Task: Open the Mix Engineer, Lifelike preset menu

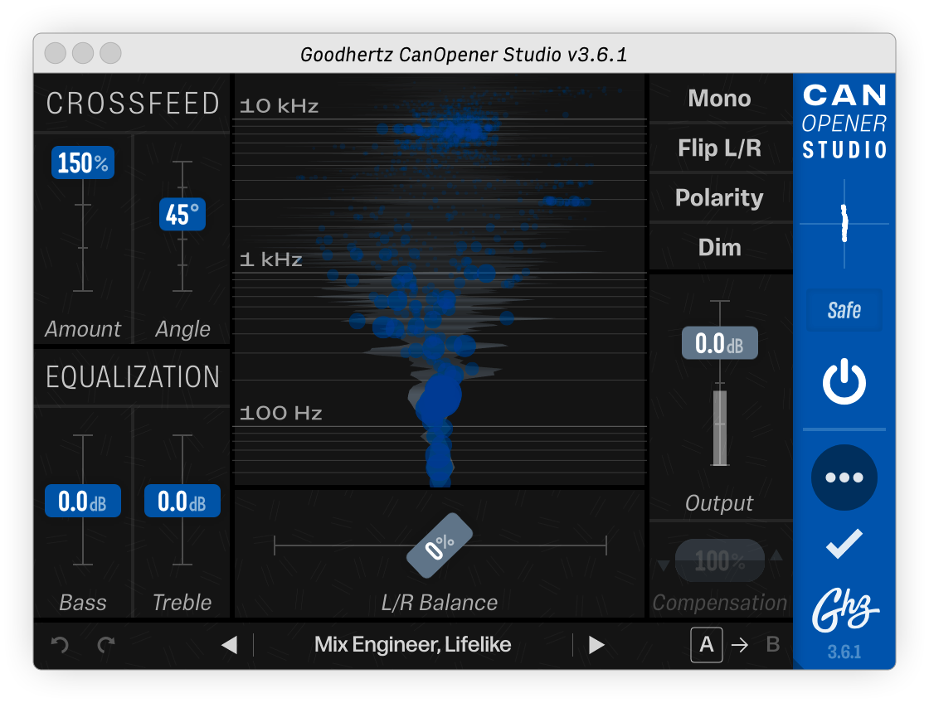Action: click(x=413, y=644)
